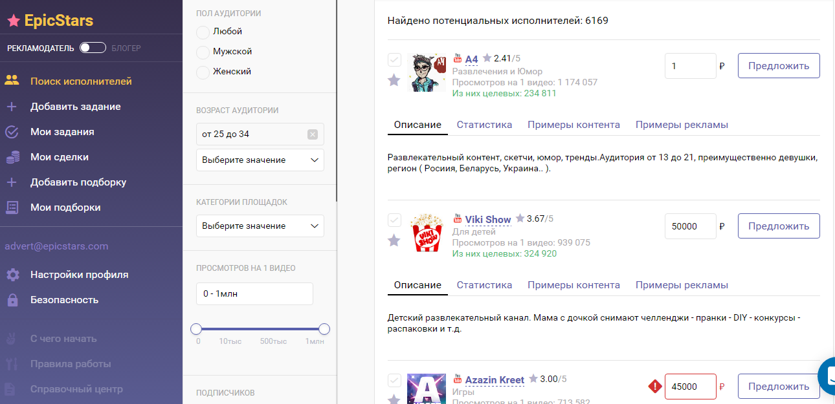Click the advert@epicstars.com account email

point(56,246)
